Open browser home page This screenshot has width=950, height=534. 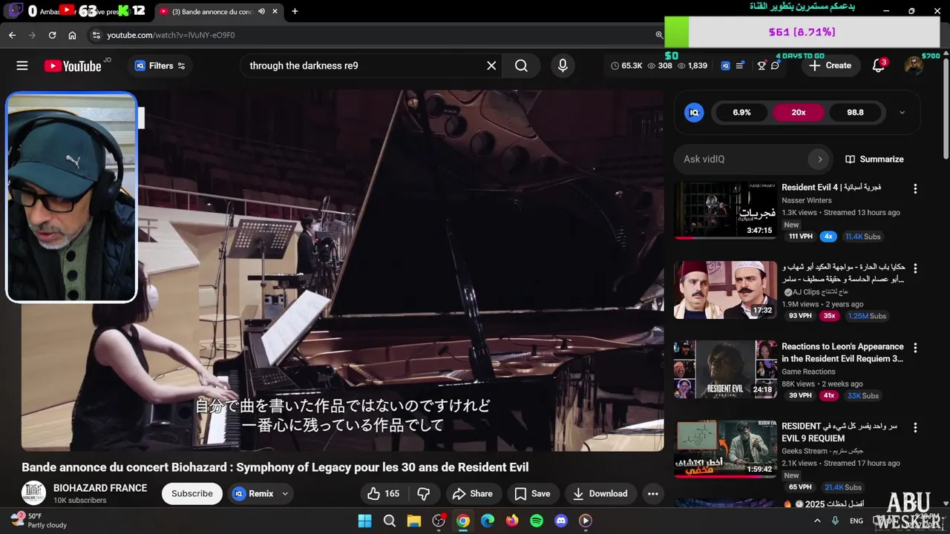(72, 35)
